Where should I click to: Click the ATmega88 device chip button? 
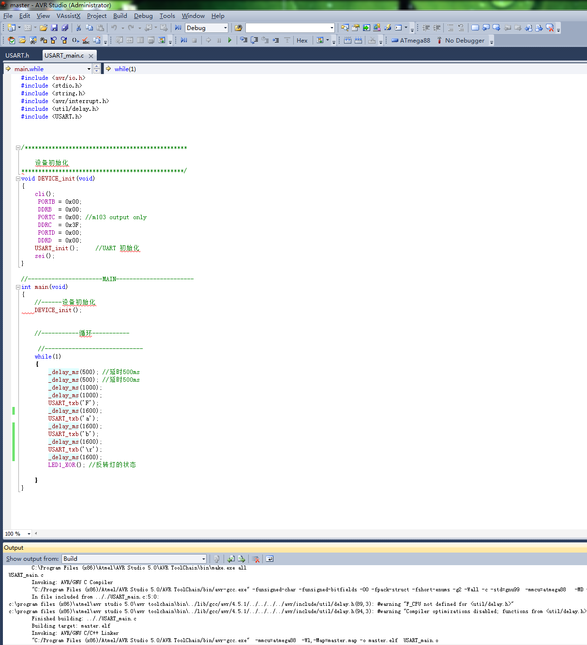411,41
